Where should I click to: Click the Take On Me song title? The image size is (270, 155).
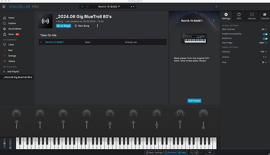49,35
